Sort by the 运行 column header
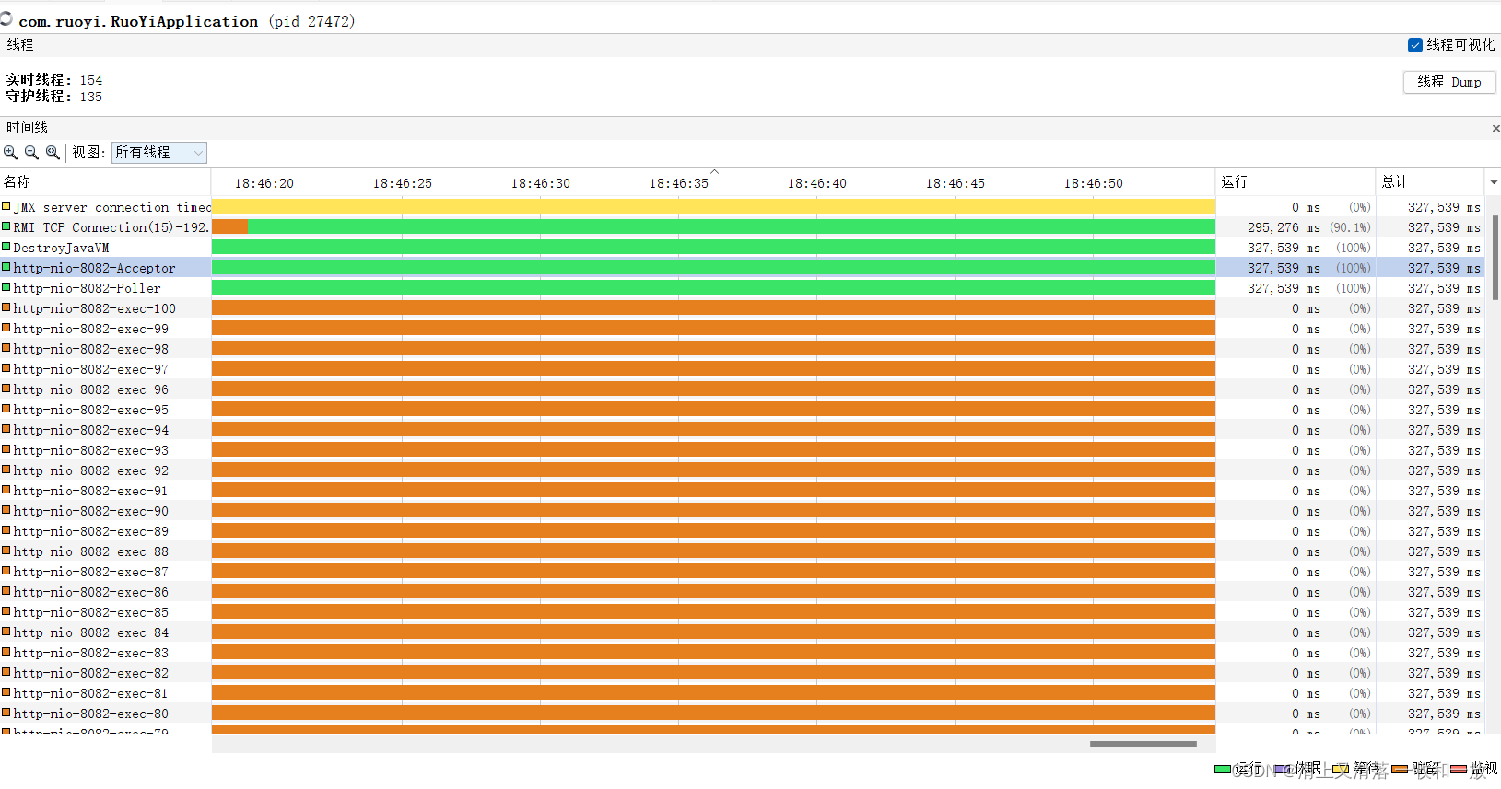The width and height of the screenshot is (1501, 789). point(1296,182)
